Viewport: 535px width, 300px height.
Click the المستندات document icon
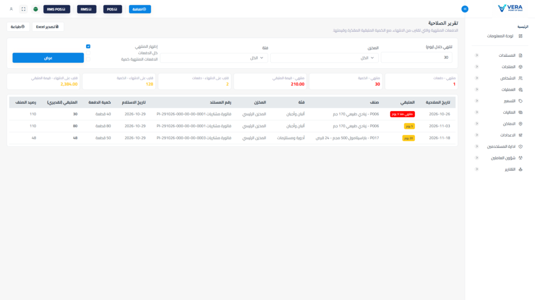click(x=520, y=55)
